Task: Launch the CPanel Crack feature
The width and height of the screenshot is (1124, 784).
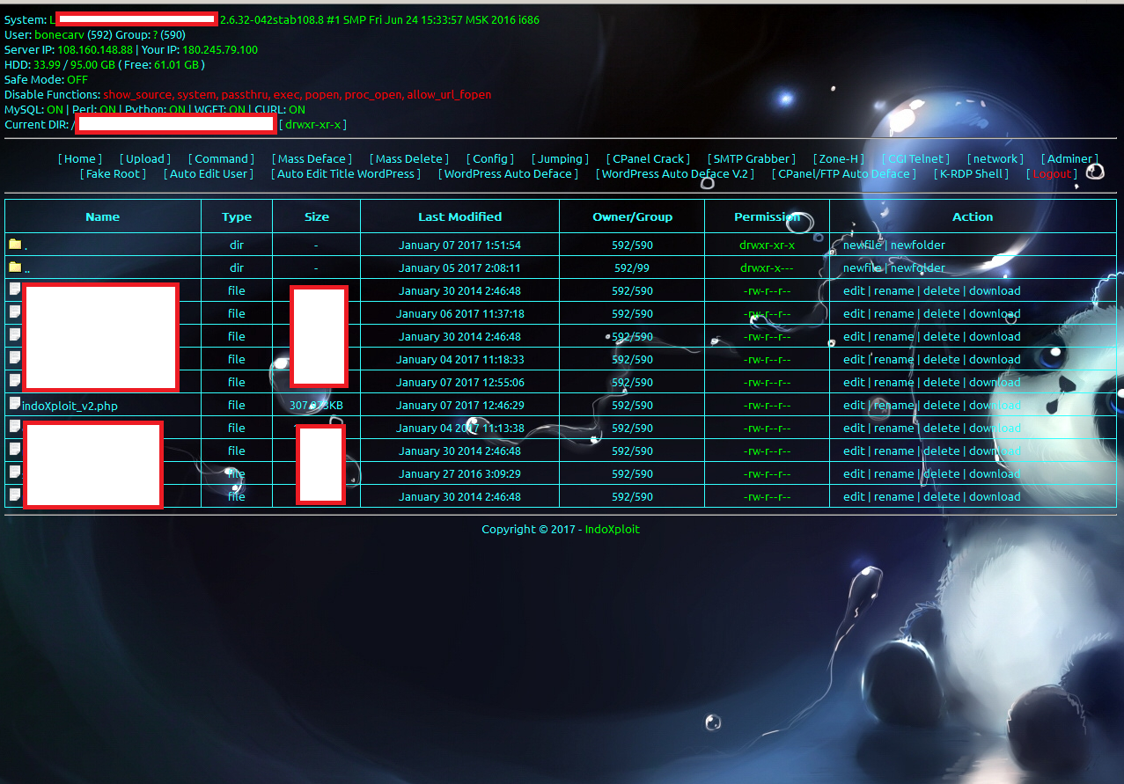Action: point(648,158)
